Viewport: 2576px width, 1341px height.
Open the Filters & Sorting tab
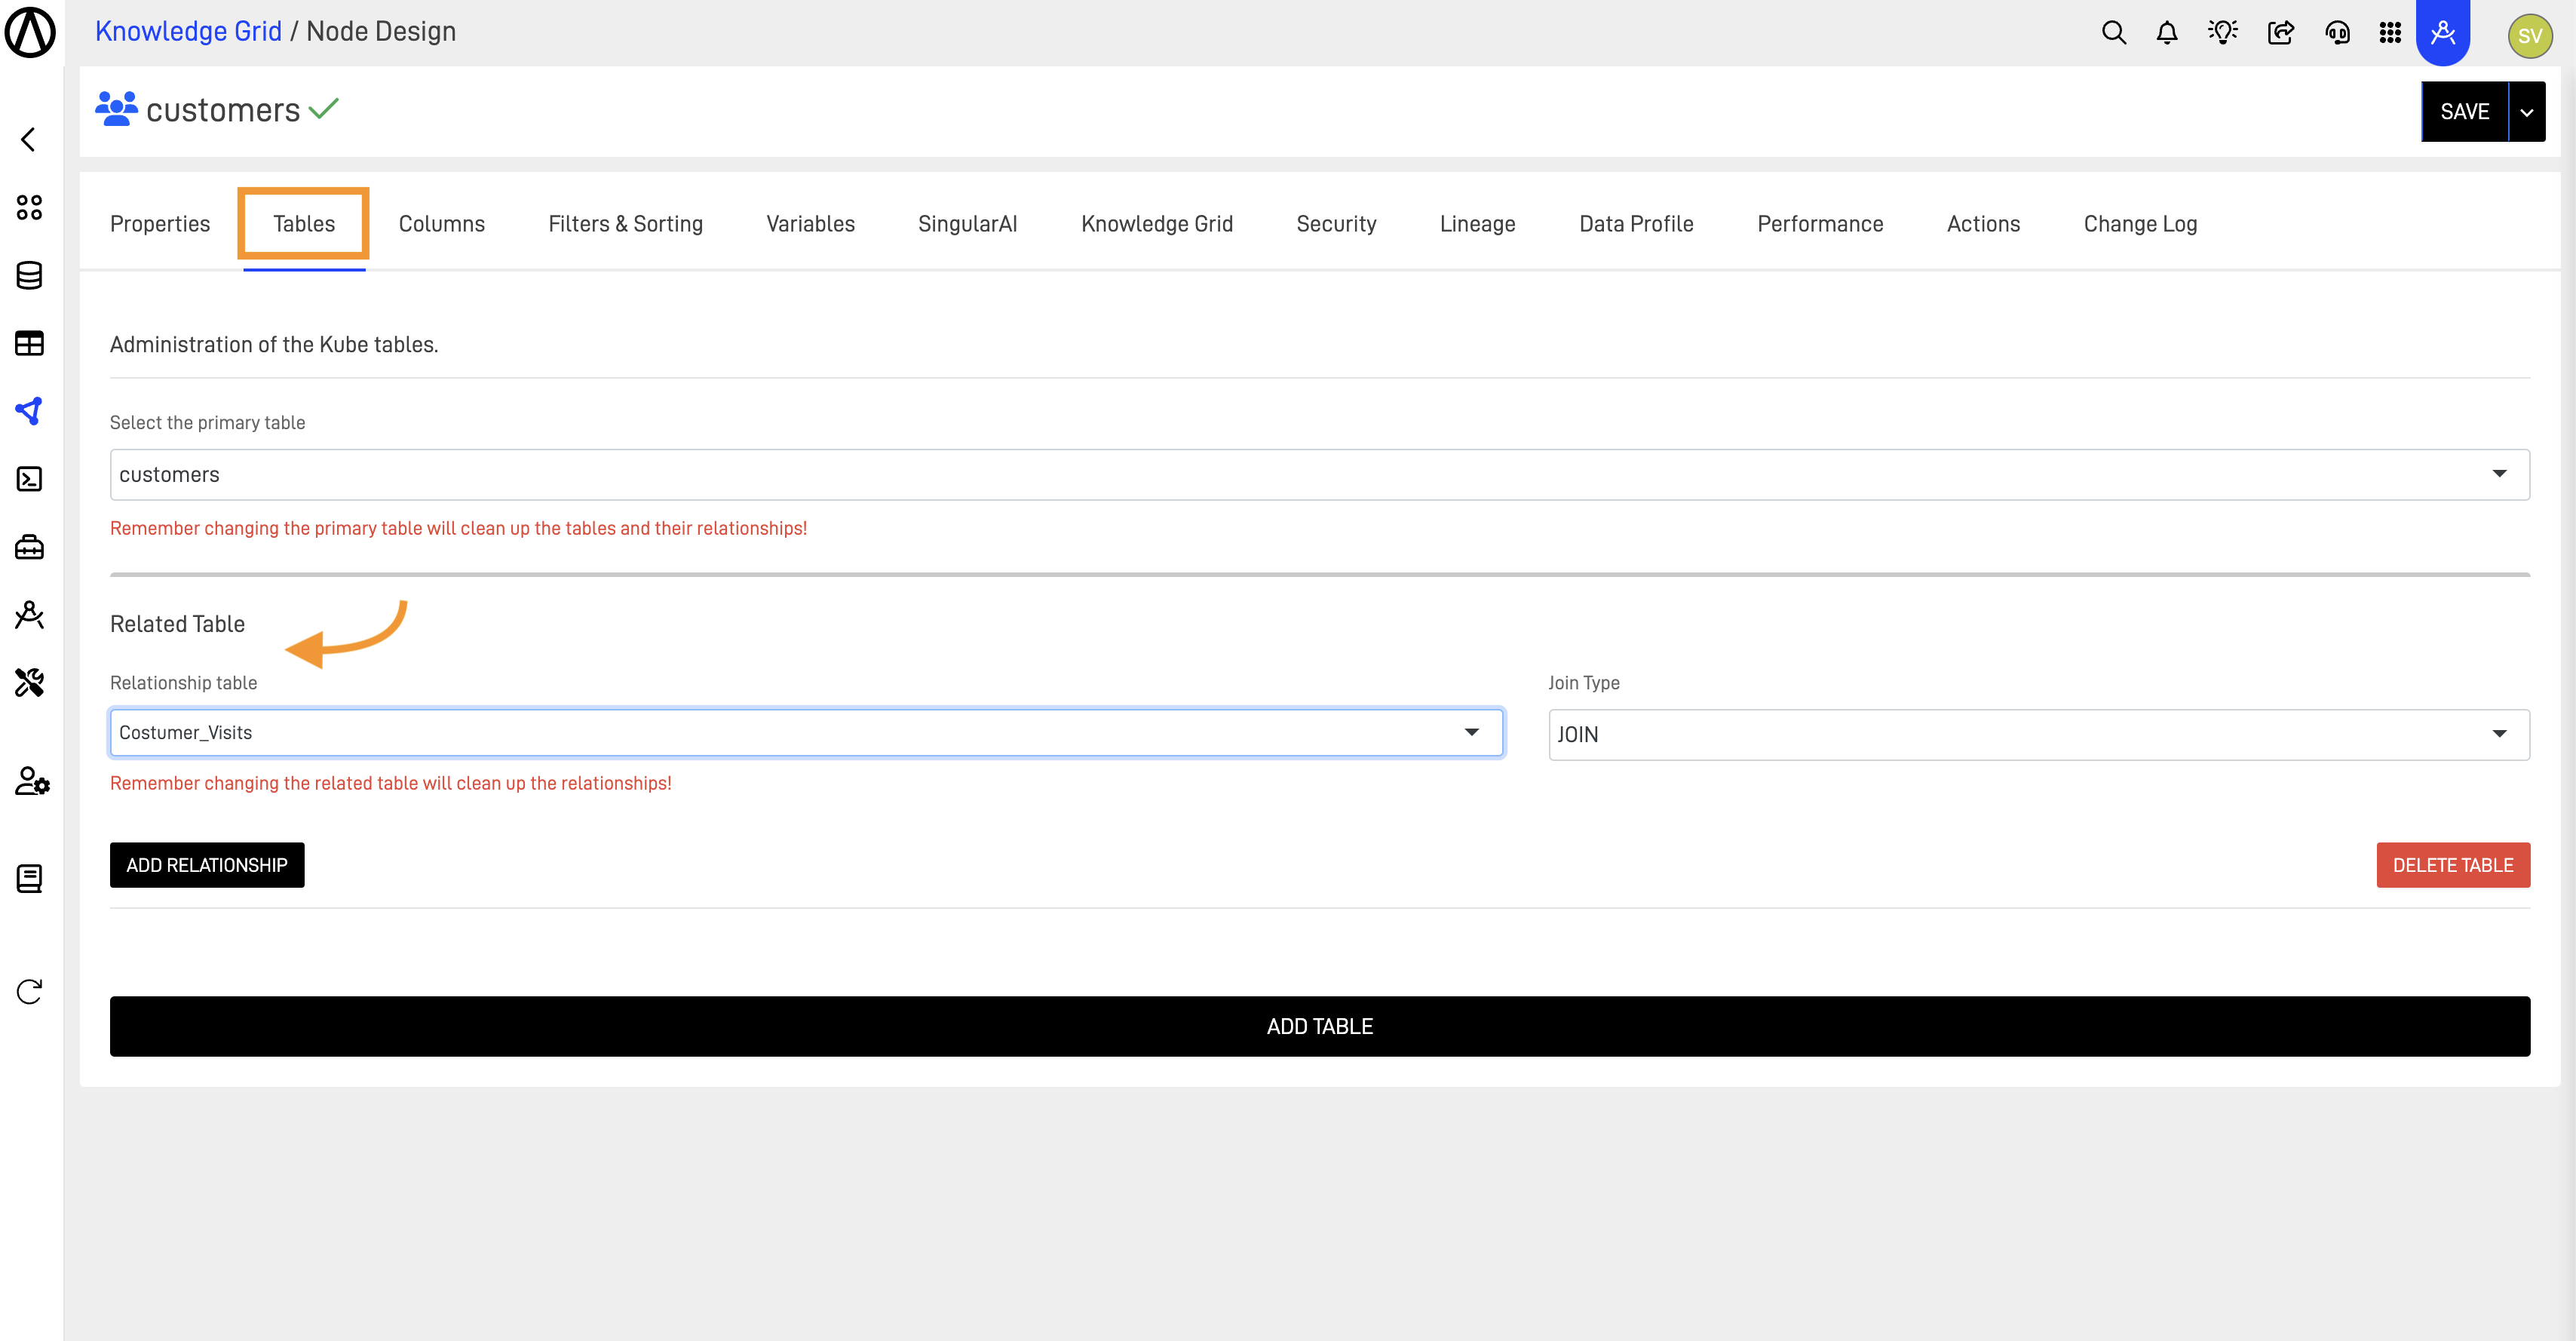626,224
